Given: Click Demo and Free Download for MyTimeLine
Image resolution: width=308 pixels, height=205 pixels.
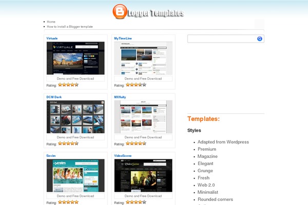Looking at the screenshot, I should tap(143, 78).
